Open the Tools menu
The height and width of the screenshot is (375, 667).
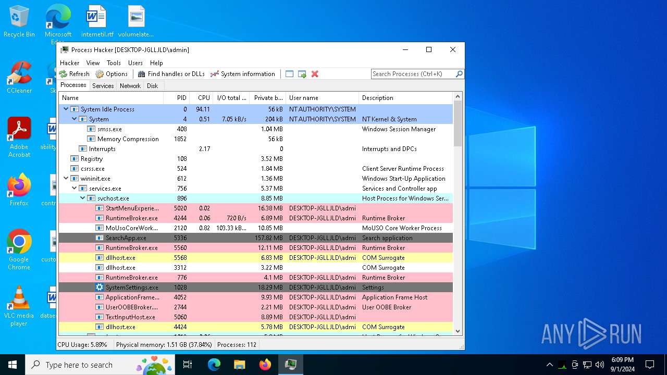point(114,63)
